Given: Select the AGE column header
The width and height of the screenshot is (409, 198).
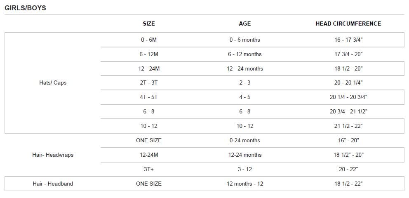Looking at the screenshot, I should pos(244,24).
